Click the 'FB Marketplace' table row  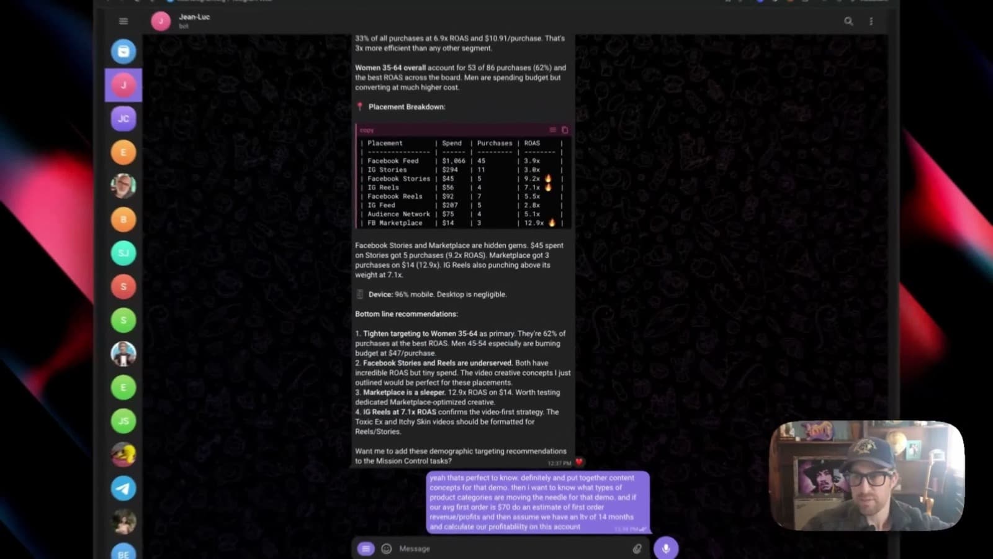click(462, 222)
